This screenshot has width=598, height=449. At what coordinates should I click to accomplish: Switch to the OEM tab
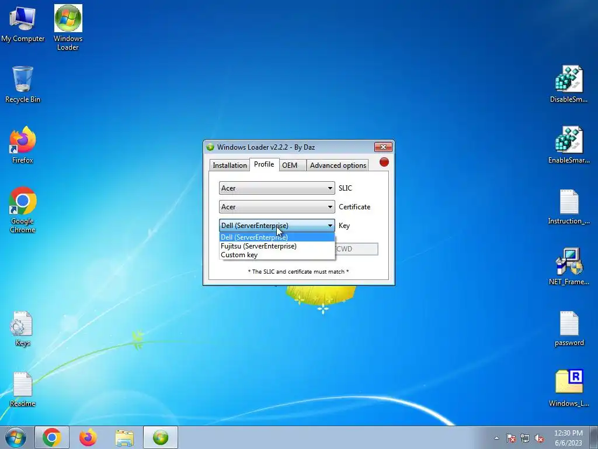[x=293, y=165]
